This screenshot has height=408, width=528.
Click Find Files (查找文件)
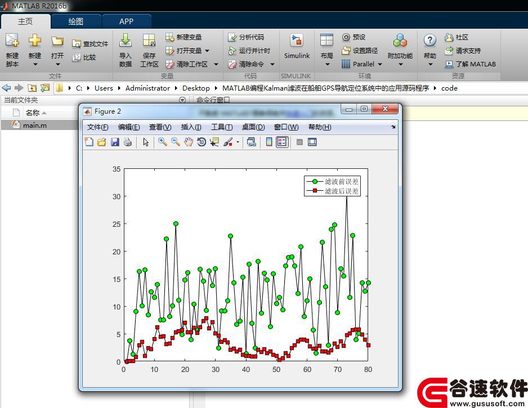(90, 44)
